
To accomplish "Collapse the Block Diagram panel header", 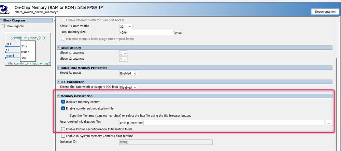I will click(26, 20).
